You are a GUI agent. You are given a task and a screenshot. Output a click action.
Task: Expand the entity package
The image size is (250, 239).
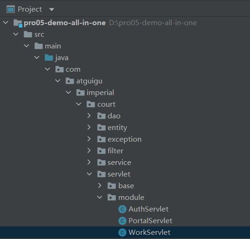[89, 127]
